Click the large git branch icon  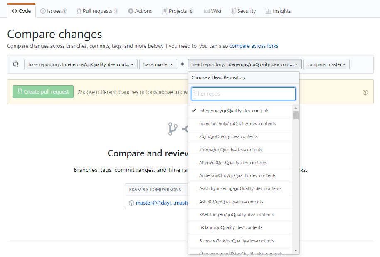173,129
